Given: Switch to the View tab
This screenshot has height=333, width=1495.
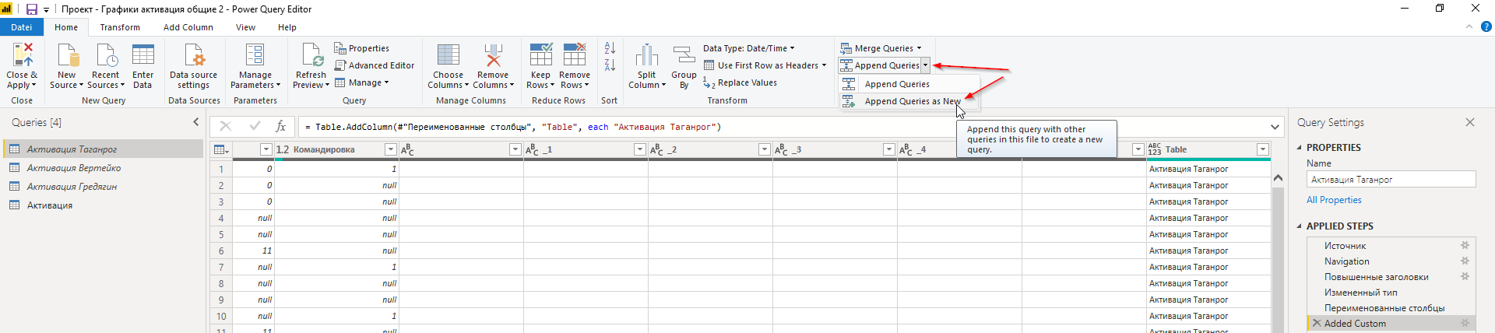Looking at the screenshot, I should point(245,27).
